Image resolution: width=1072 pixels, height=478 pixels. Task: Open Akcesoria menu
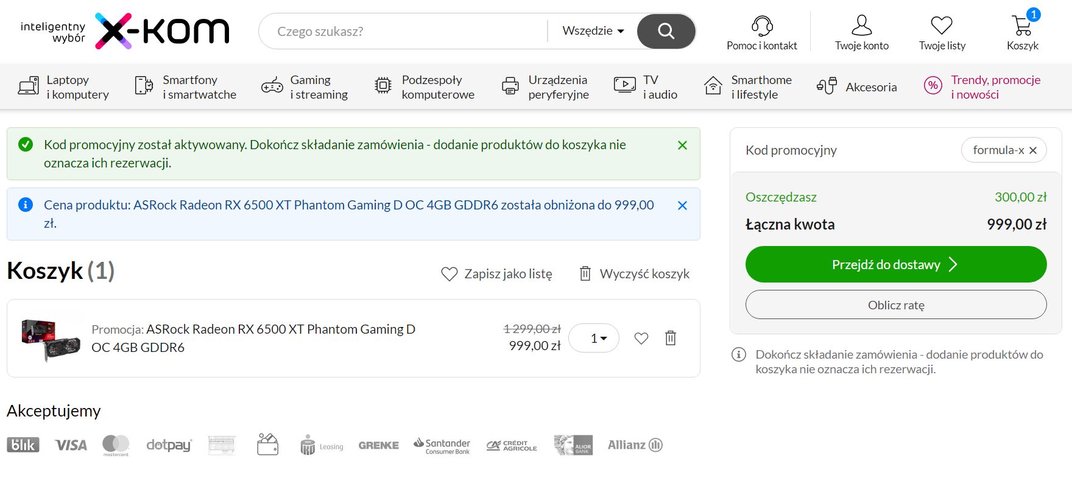(x=856, y=87)
